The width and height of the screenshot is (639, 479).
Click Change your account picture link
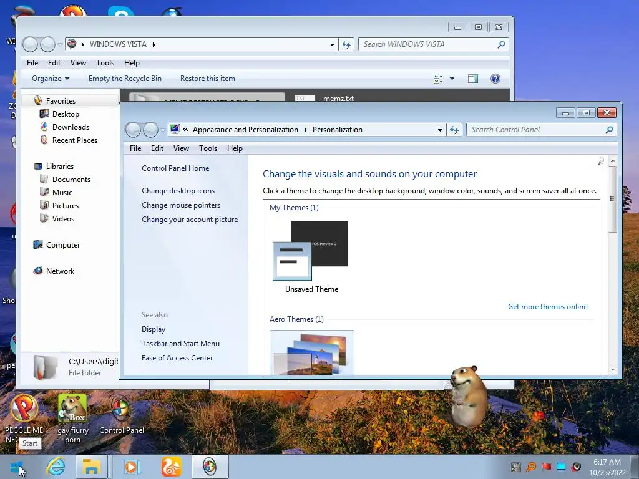190,220
